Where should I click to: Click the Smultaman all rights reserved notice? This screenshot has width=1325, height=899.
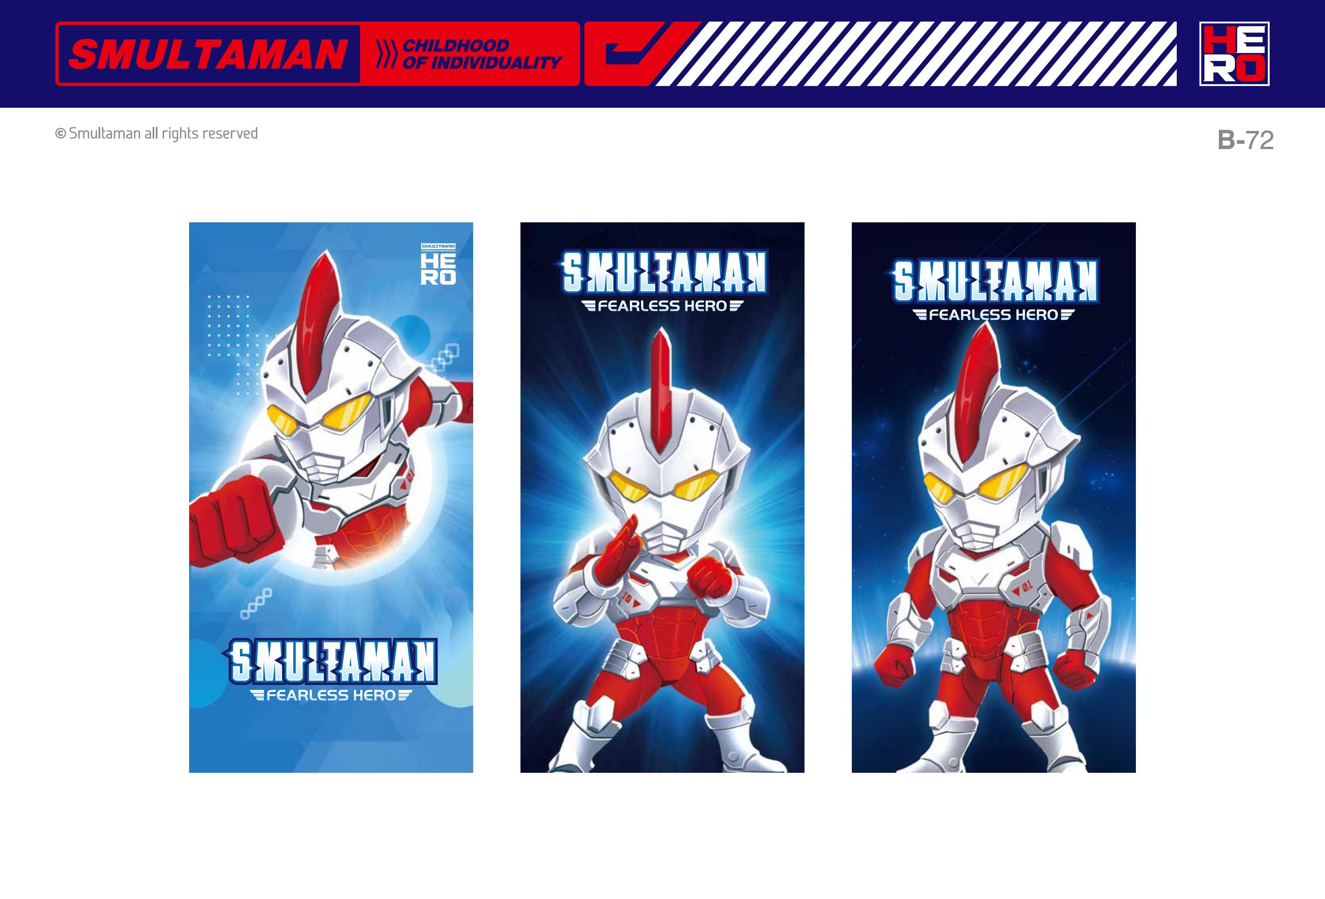[x=156, y=133]
